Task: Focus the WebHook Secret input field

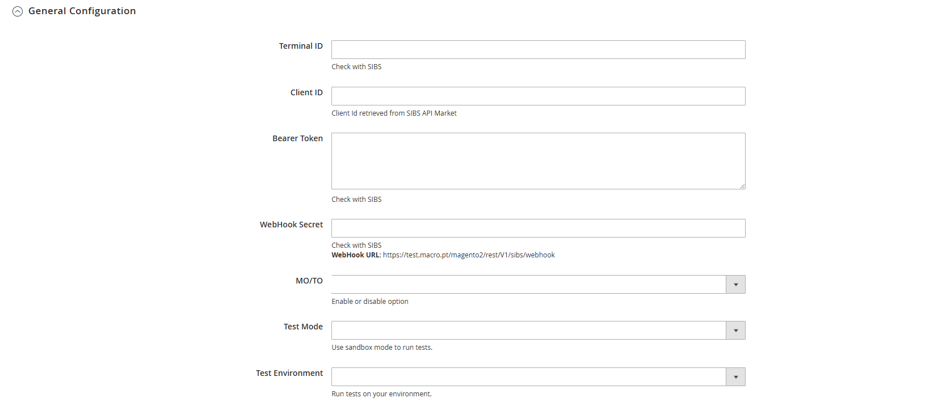Action: [538, 228]
